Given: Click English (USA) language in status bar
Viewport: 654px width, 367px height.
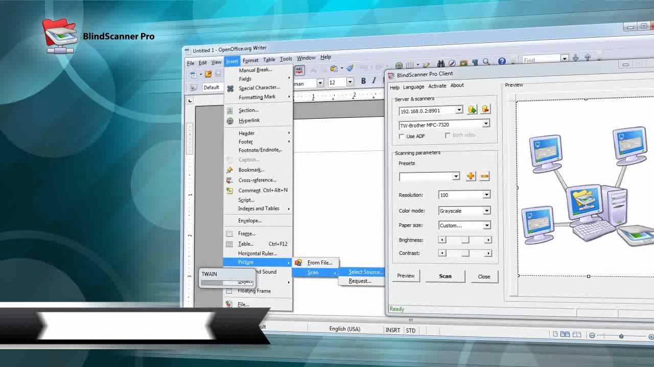Looking at the screenshot, I should [x=345, y=329].
